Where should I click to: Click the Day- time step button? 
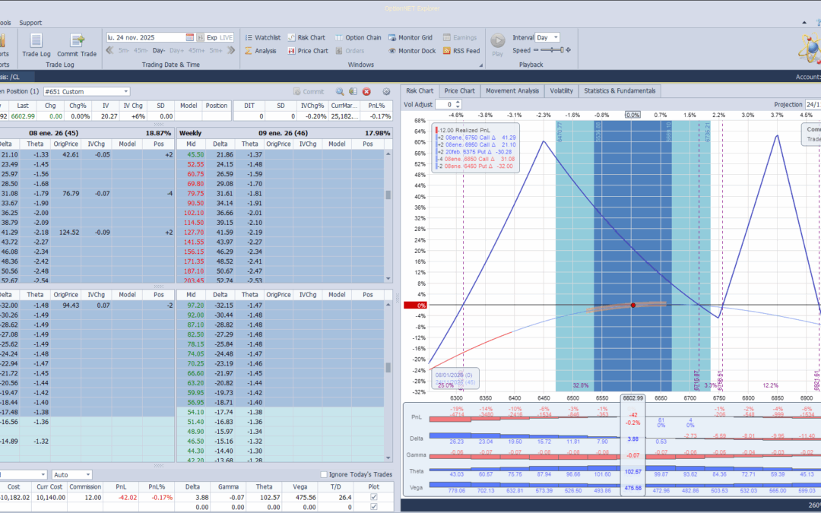click(x=159, y=51)
